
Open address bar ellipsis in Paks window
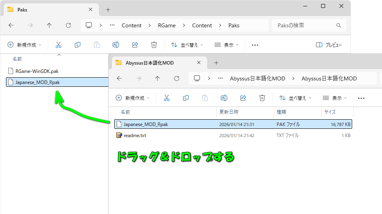pos(112,25)
